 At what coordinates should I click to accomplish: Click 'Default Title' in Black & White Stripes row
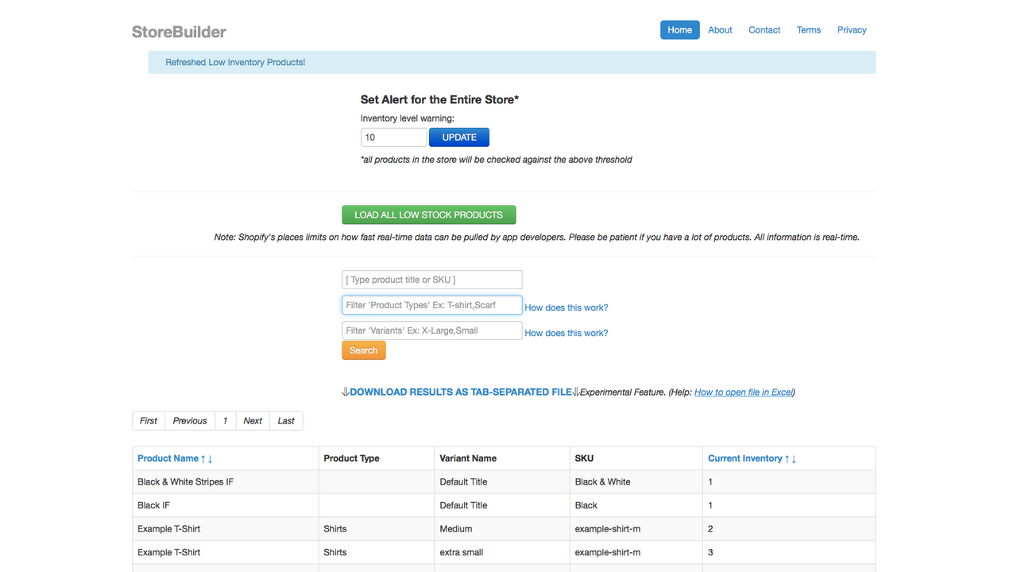[x=464, y=482]
